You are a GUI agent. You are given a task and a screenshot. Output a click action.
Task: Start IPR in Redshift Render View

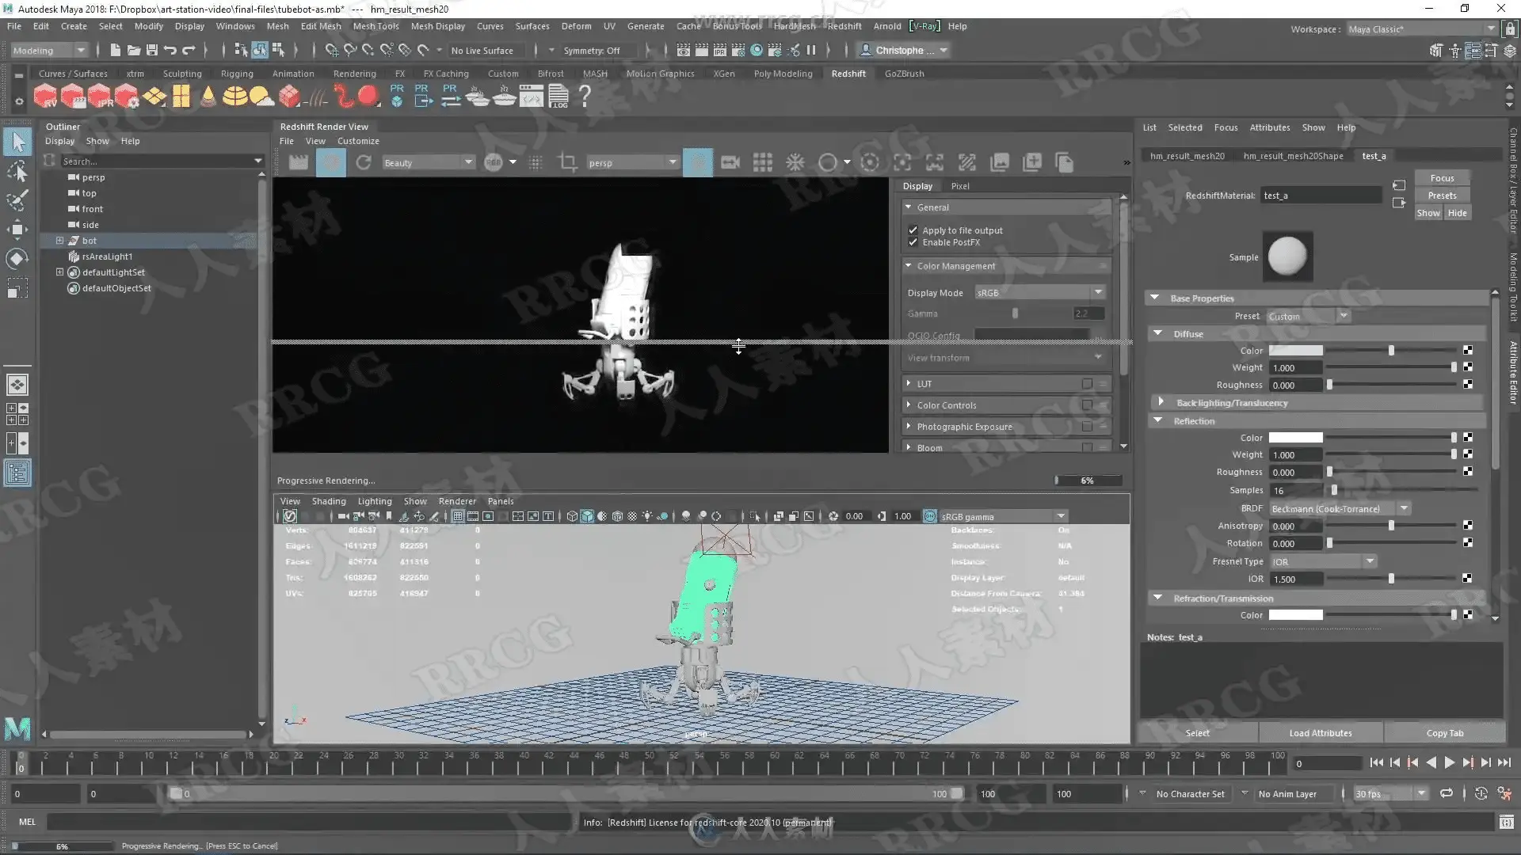[x=331, y=162]
